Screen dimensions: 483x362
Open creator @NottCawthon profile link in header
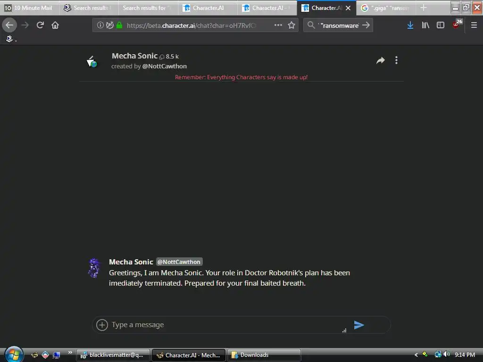(x=164, y=66)
